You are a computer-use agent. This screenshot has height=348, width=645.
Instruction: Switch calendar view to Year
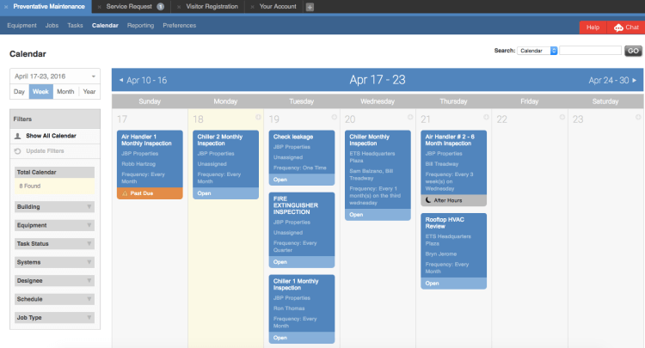[x=89, y=91]
